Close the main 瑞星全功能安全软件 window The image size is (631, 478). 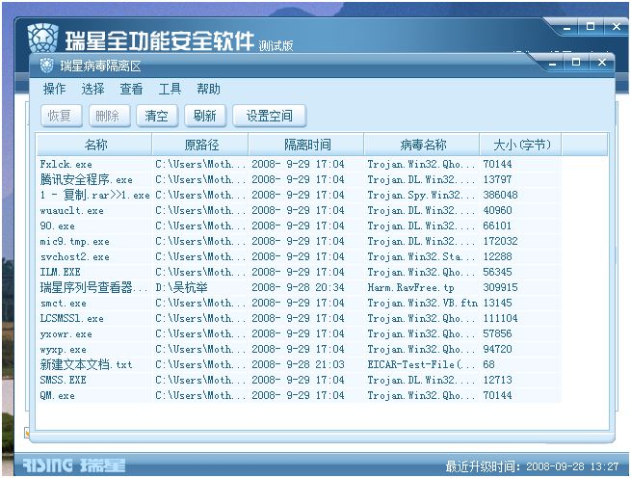coord(617,27)
